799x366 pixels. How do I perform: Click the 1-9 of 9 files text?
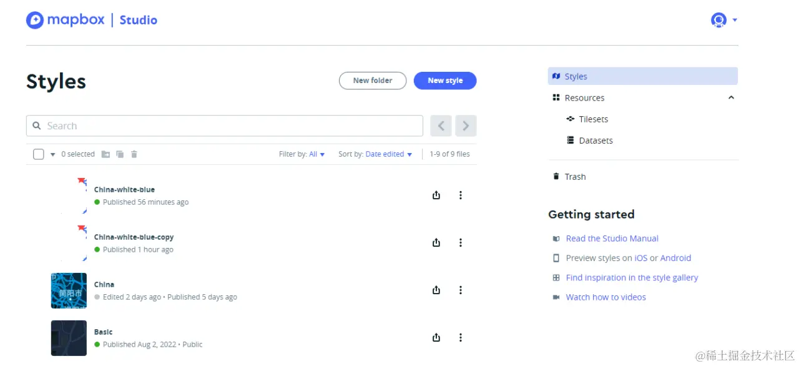coord(449,154)
